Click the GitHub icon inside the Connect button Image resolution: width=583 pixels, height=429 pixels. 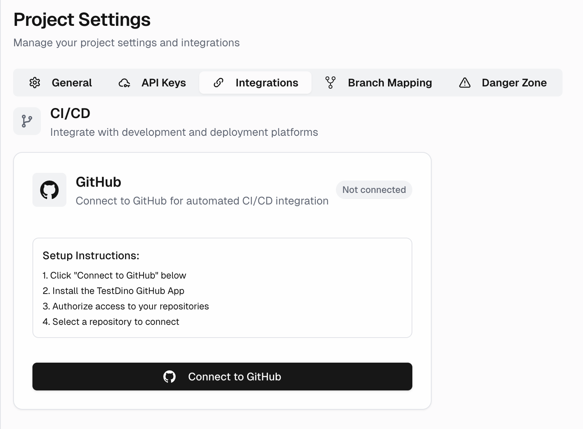(169, 377)
